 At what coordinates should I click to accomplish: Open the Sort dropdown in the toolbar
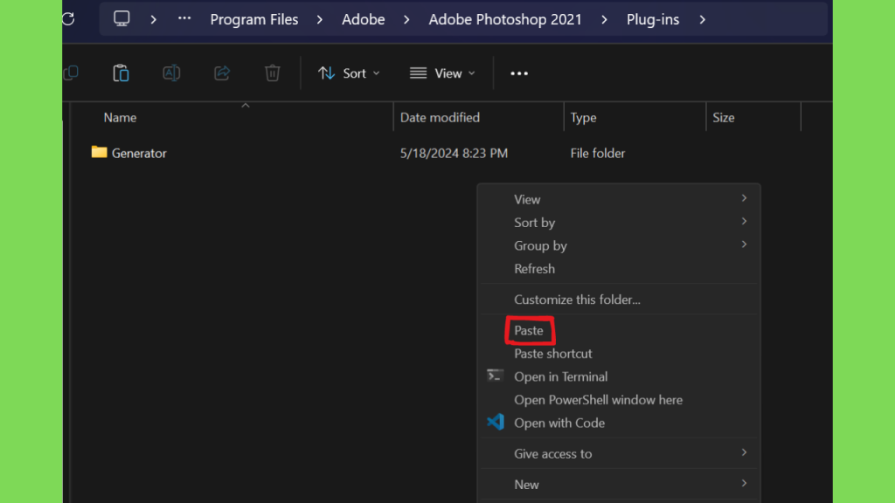click(349, 73)
